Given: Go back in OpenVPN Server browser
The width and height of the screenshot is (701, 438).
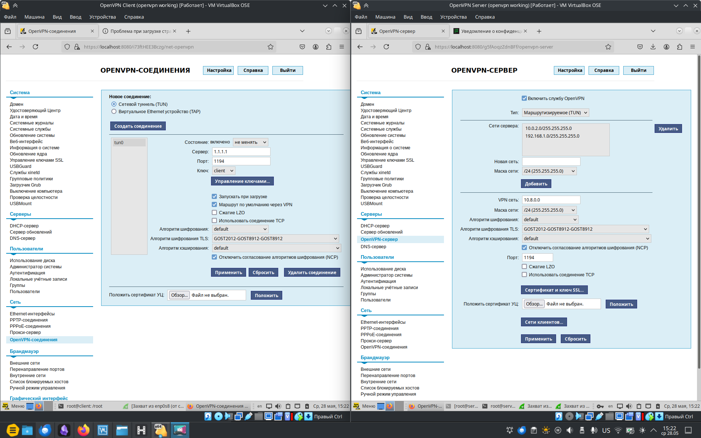Looking at the screenshot, I should [360, 47].
